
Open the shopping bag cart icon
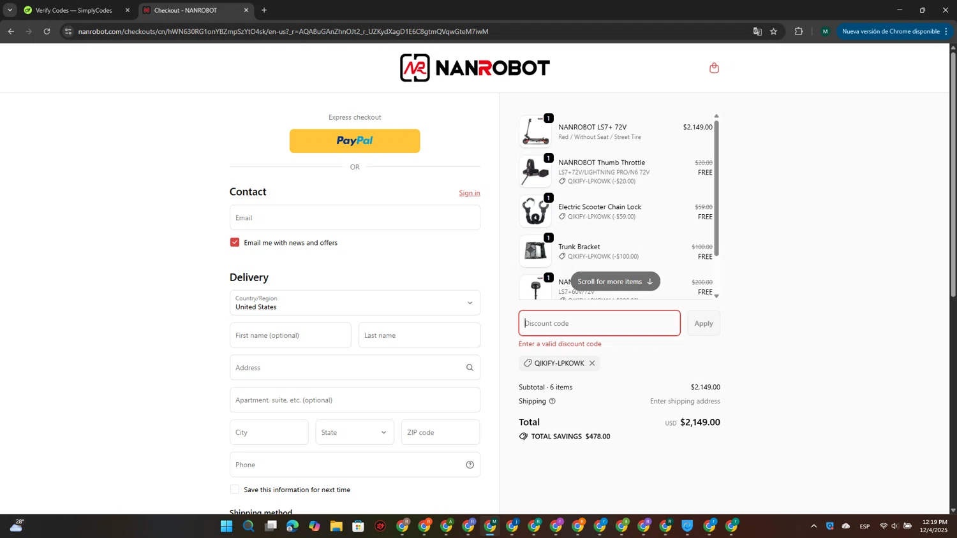coord(714,68)
